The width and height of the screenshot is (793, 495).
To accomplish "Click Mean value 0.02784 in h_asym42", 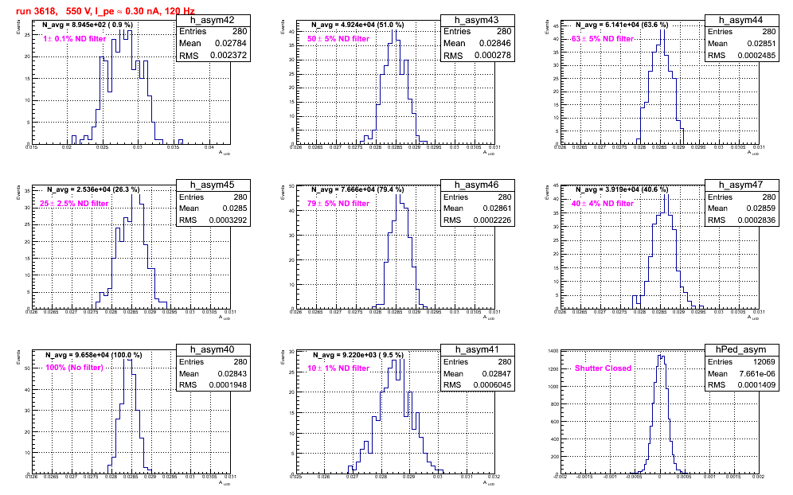I will (x=231, y=43).
